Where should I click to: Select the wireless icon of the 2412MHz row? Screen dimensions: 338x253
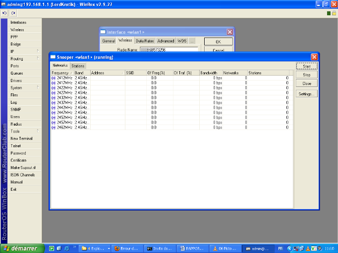click(x=54, y=78)
